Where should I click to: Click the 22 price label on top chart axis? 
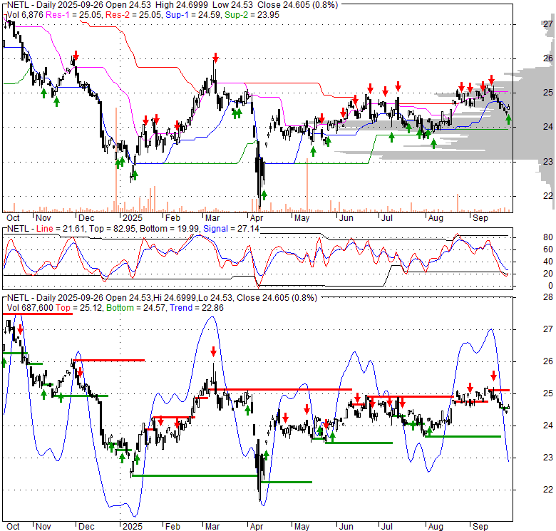click(548, 196)
